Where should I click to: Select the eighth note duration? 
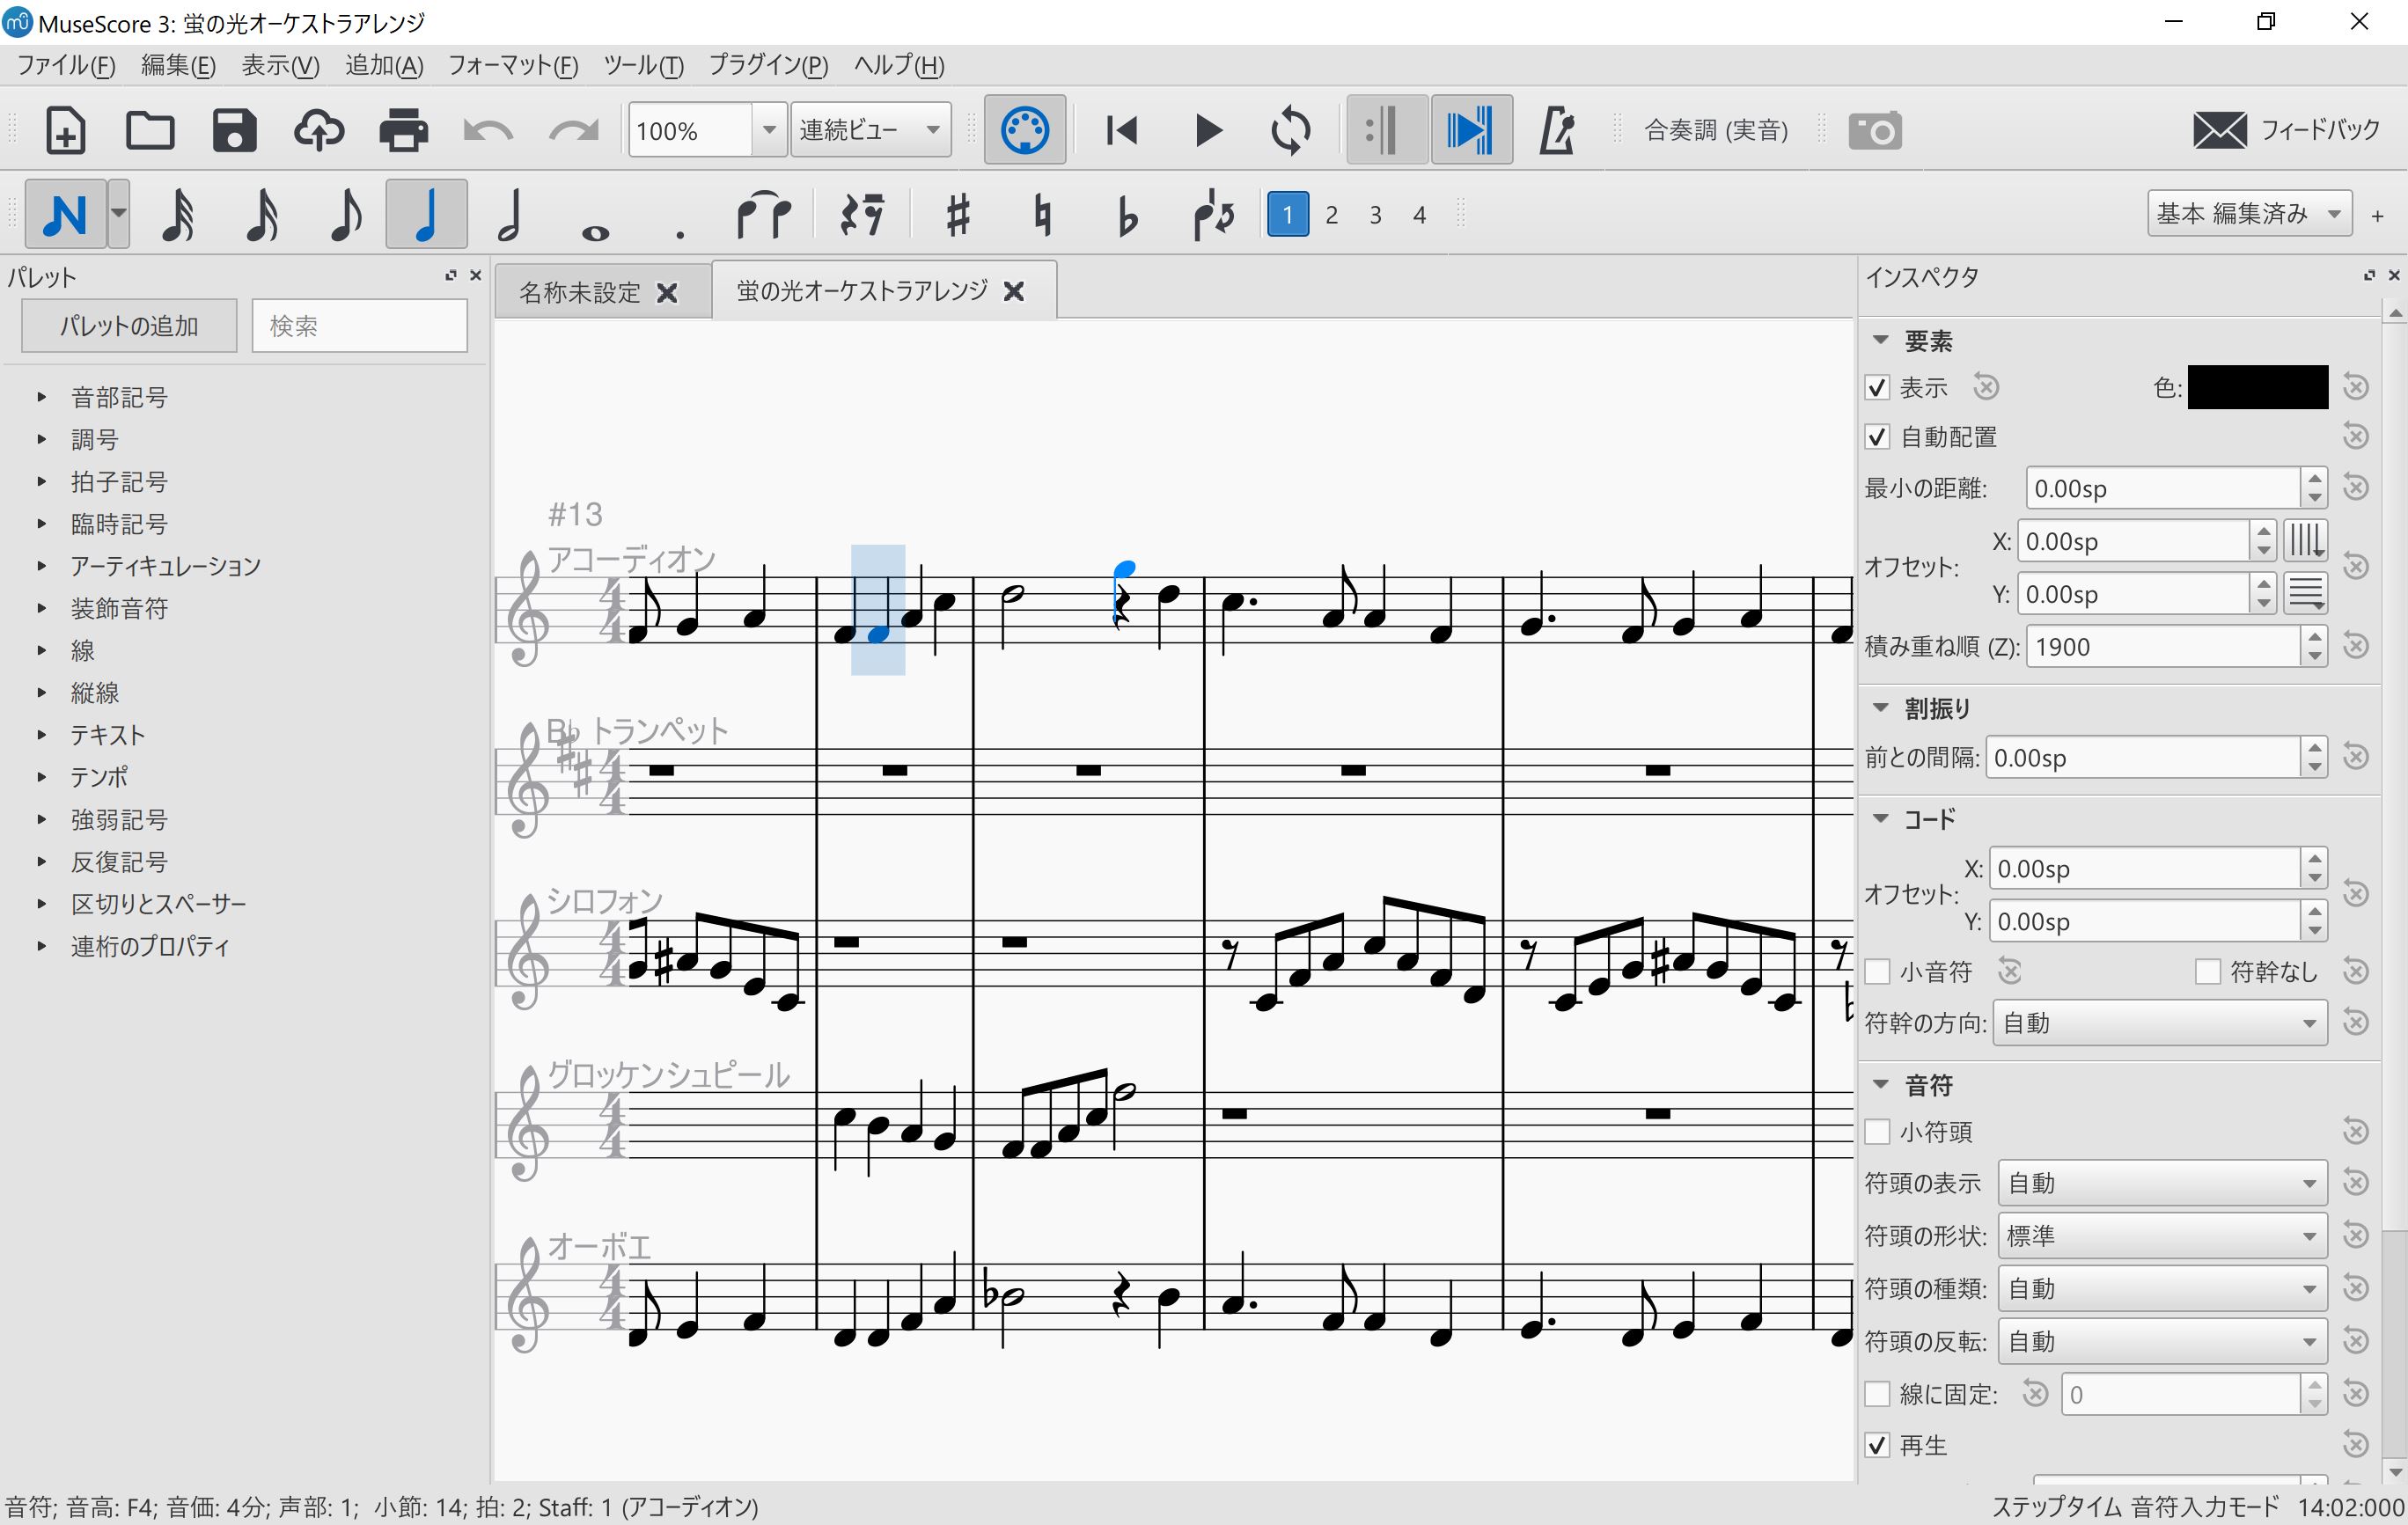(x=345, y=214)
